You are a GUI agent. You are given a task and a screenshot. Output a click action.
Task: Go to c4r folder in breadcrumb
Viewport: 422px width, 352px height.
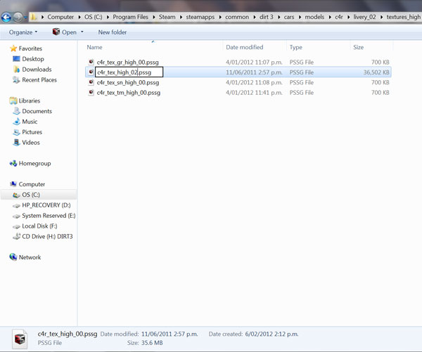point(339,17)
